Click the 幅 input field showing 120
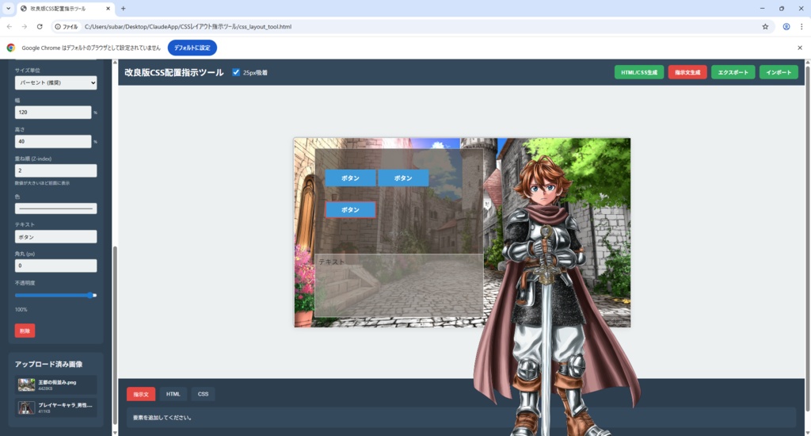 coord(53,113)
